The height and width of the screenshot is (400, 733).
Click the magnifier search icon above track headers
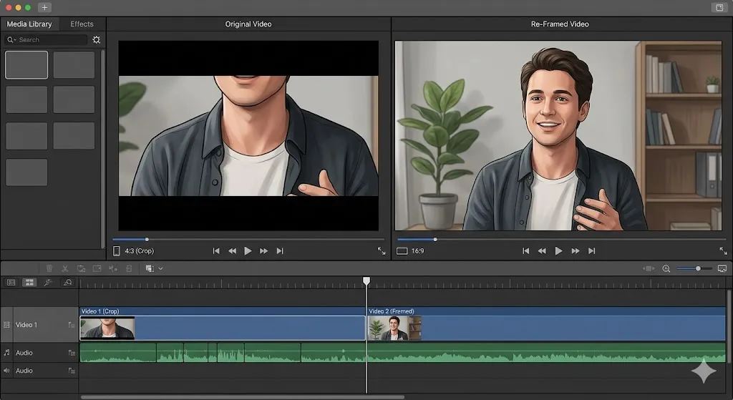68,282
